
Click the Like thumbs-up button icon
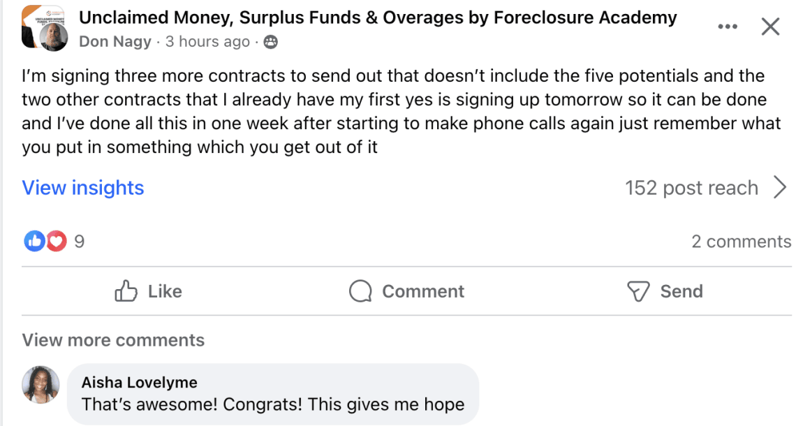[126, 291]
